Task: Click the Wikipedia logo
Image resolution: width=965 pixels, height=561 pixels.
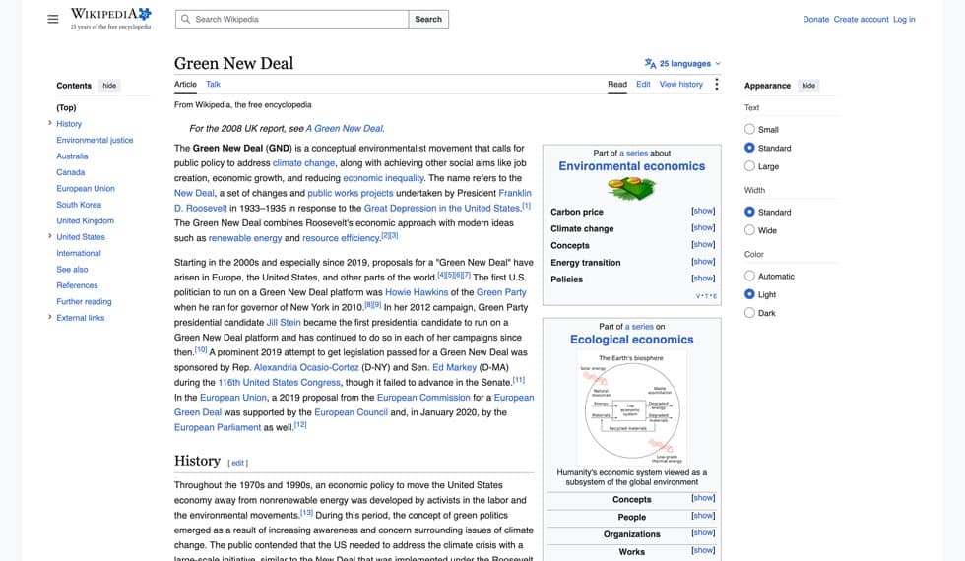Action: click(x=110, y=19)
